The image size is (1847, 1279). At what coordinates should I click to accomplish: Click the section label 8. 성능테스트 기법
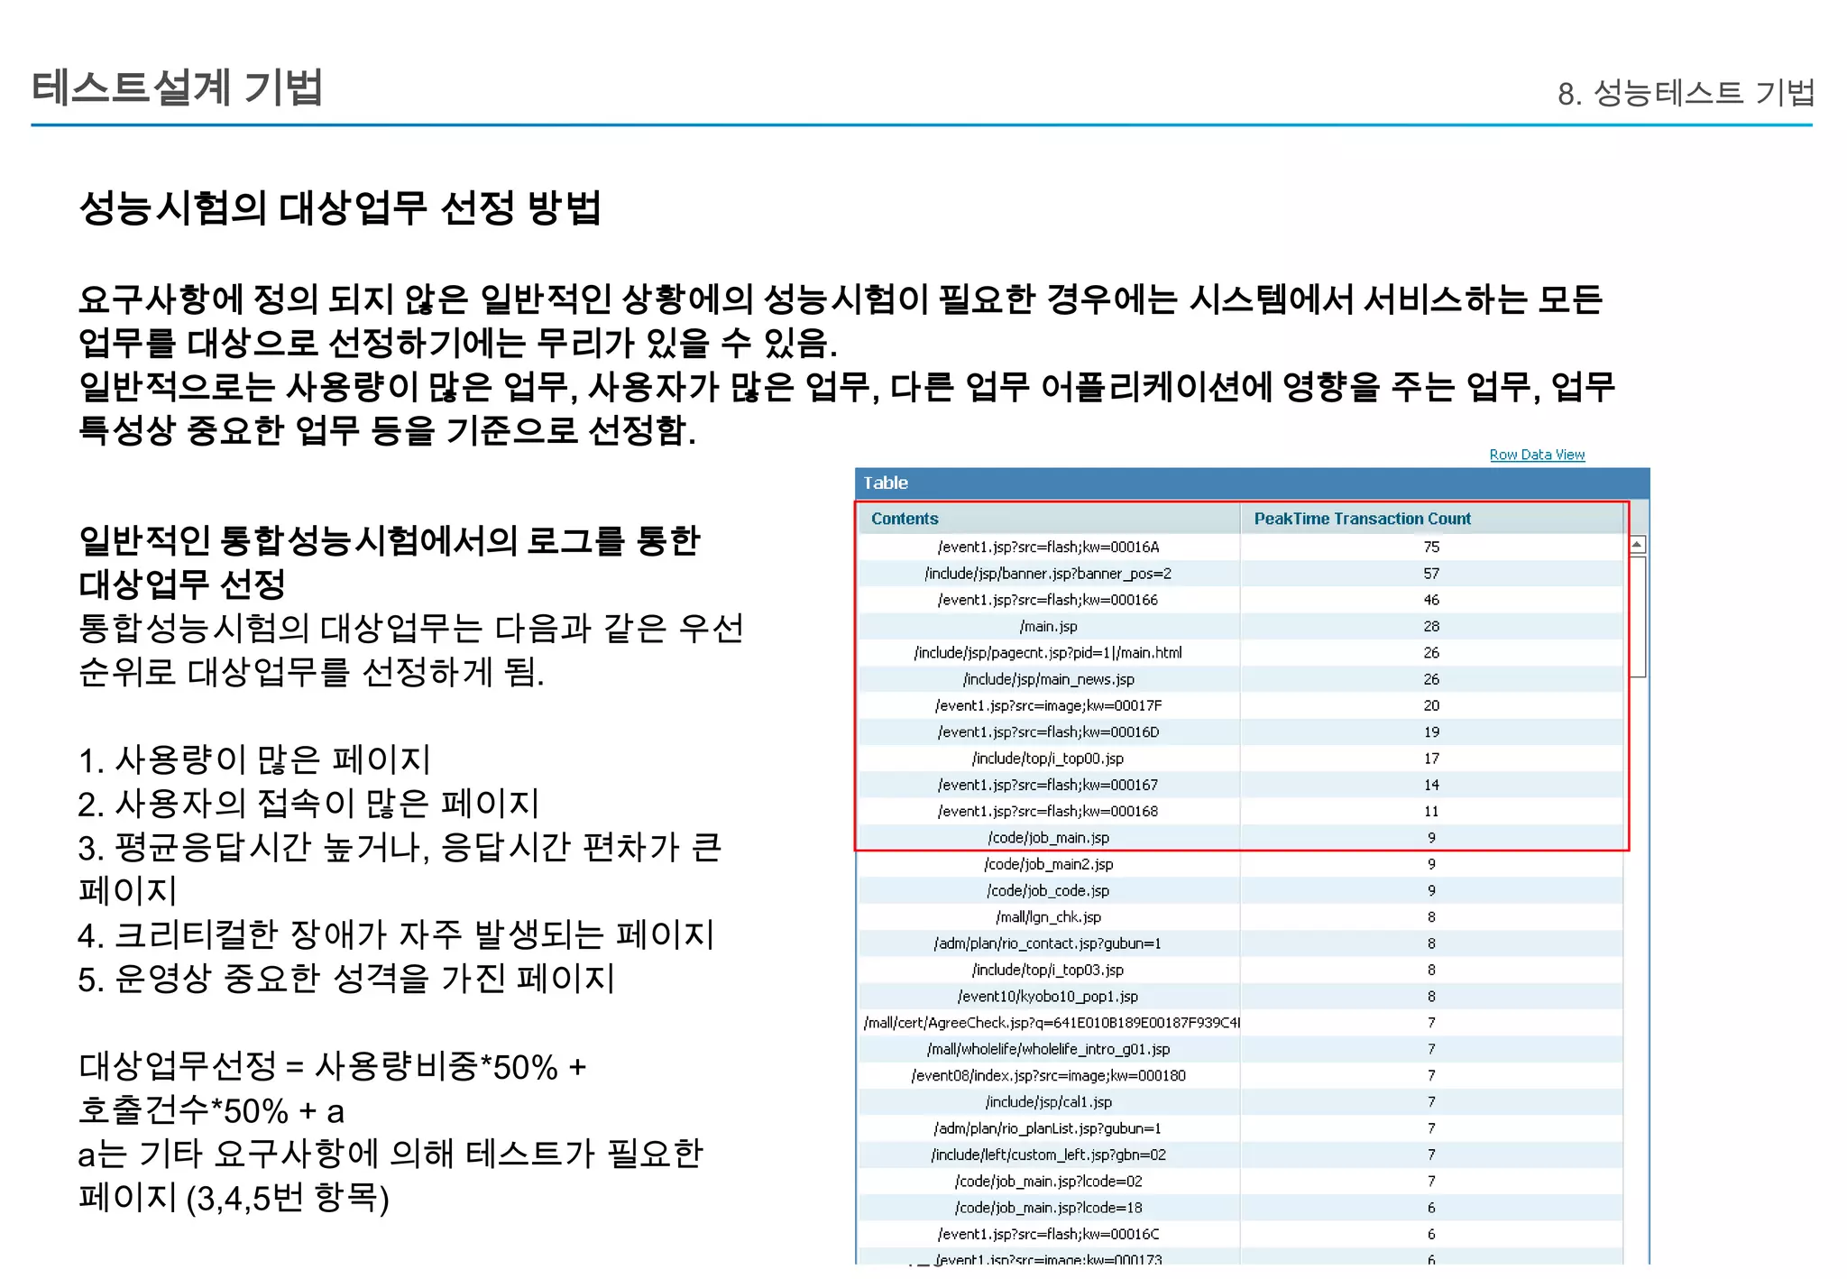point(1686,93)
